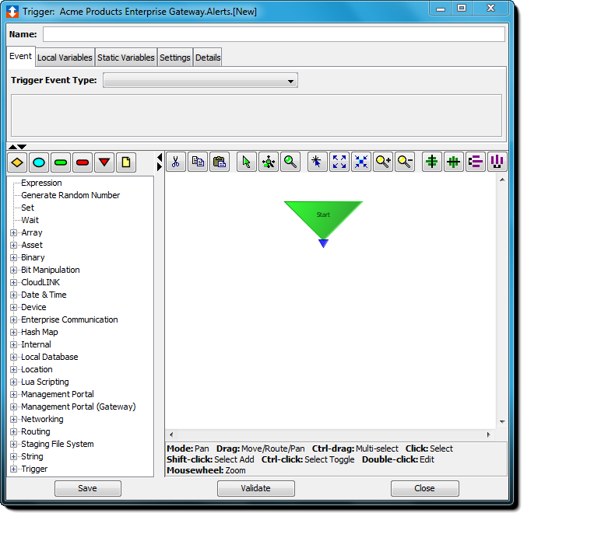This screenshot has height=534, width=594.
Task: Select the yellow diamond decision shape
Action: click(17, 162)
